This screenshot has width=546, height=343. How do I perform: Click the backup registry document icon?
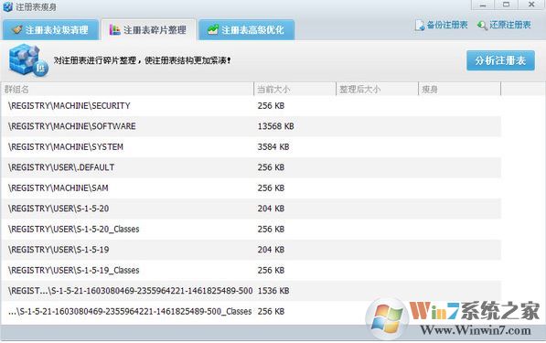pyautogui.click(x=420, y=26)
